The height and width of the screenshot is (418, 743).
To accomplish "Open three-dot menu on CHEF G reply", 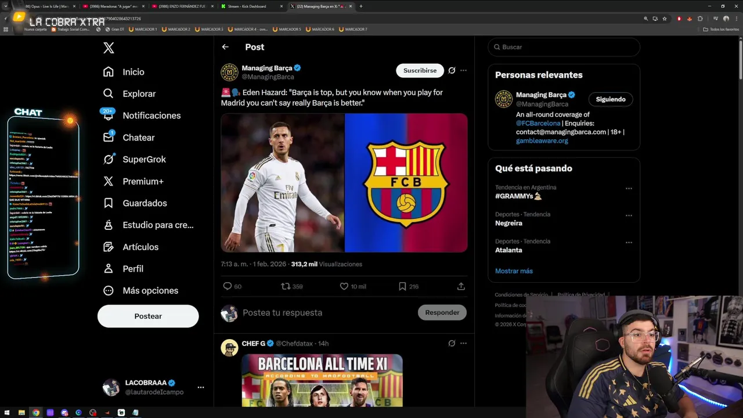I will coord(463,343).
